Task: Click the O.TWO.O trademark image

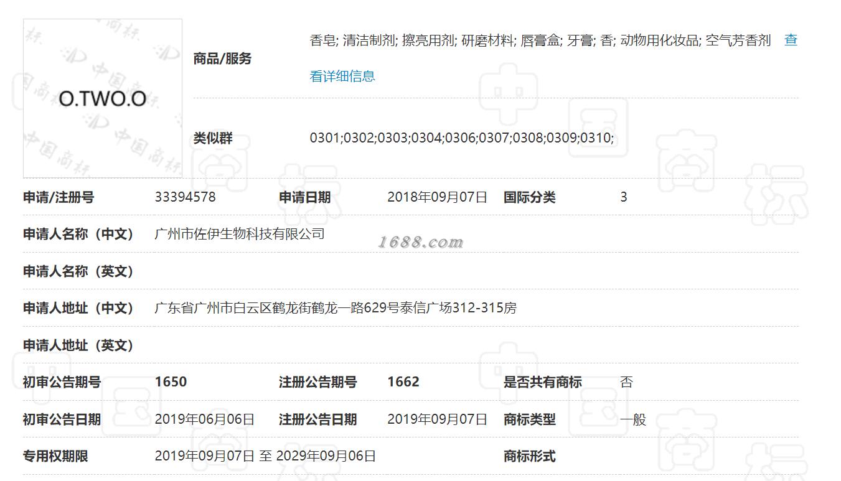Action: tap(103, 98)
